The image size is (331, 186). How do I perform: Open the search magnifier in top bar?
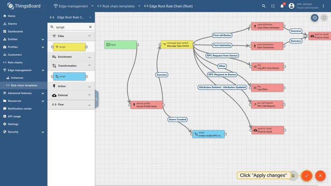coord(264,6)
